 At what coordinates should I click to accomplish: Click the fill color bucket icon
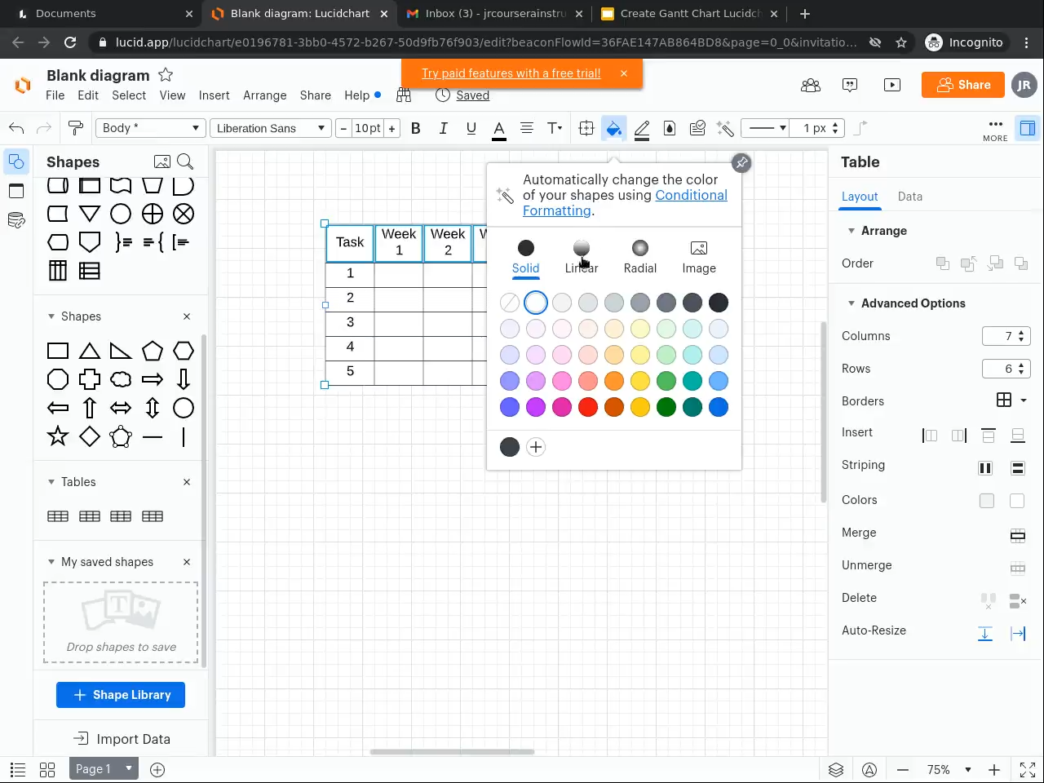[613, 128]
